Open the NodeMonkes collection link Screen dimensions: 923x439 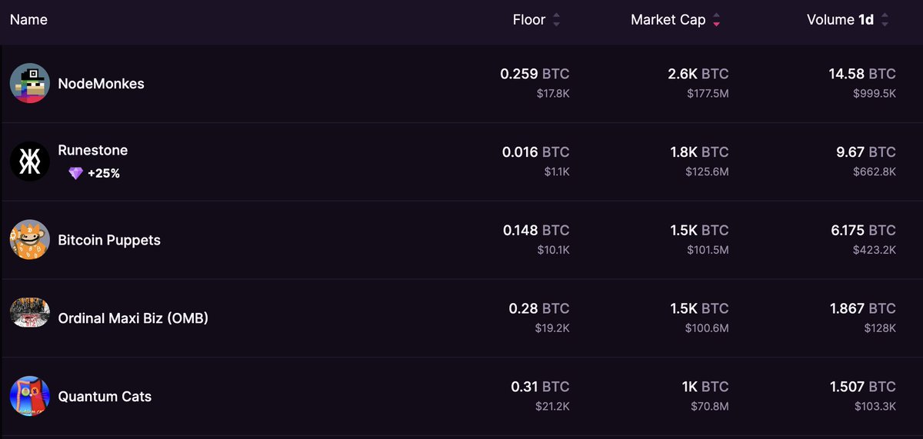coord(102,84)
